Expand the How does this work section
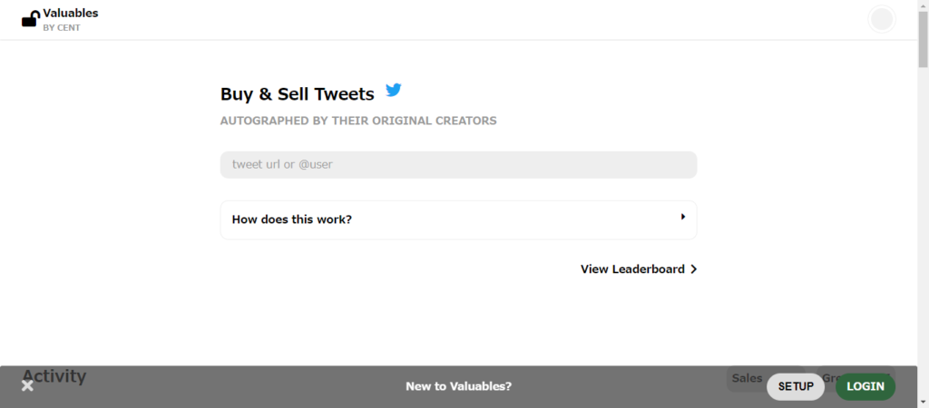The image size is (929, 408). click(458, 219)
